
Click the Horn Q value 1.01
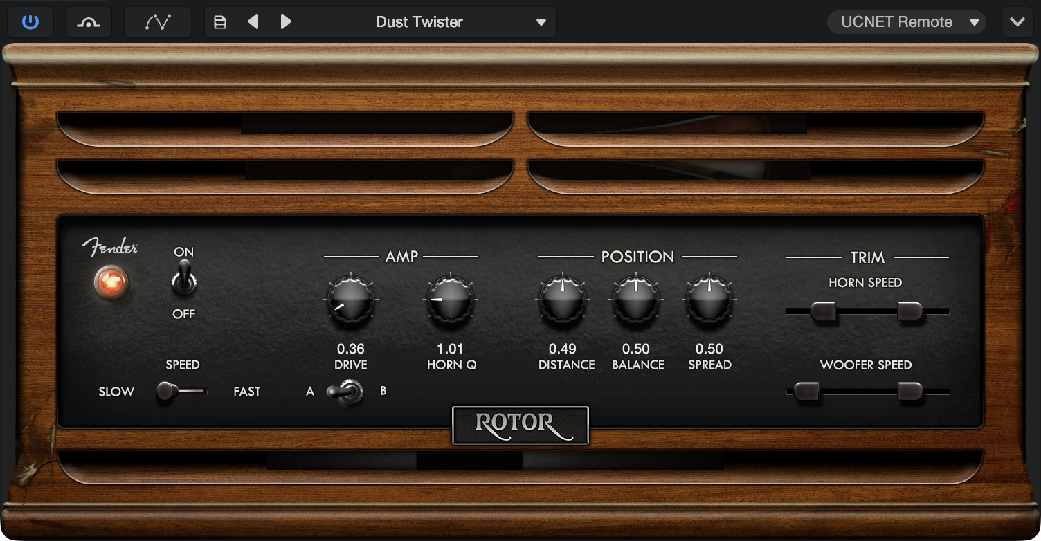tap(451, 349)
